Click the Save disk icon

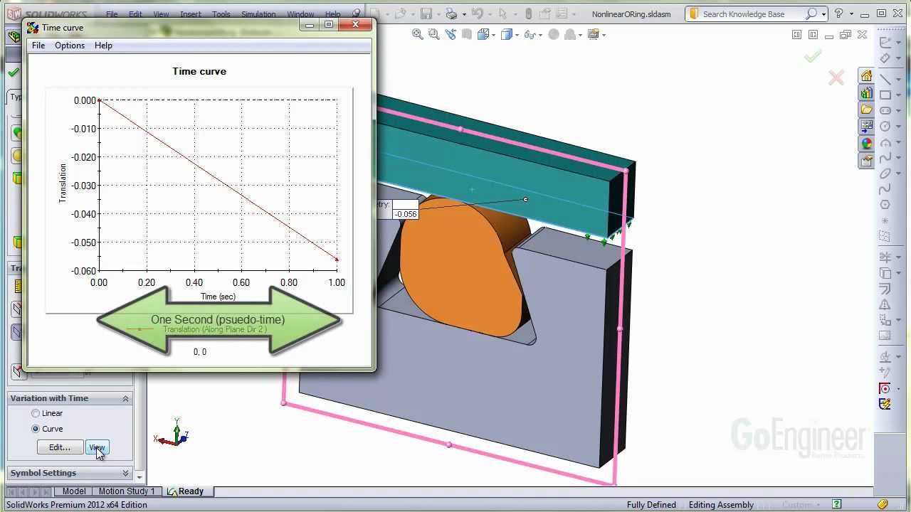click(426, 14)
